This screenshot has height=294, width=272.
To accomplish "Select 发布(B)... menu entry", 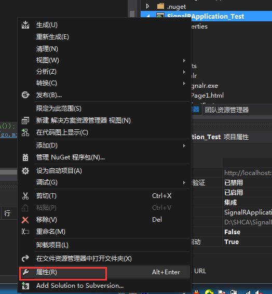I will coord(104,95).
